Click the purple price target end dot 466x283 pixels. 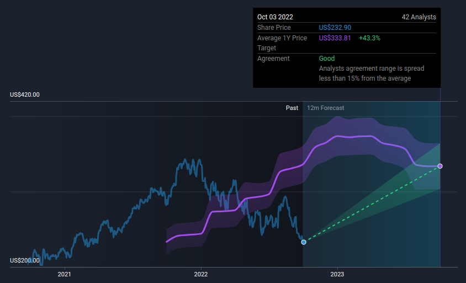click(440, 166)
